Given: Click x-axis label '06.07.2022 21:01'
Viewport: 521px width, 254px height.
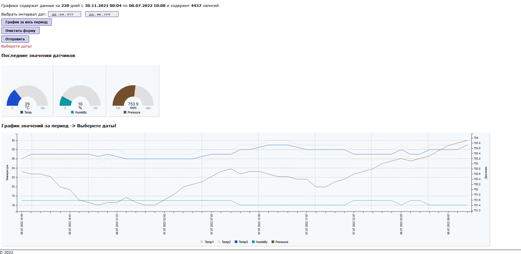Looking at the screenshot, I should point(117,224).
